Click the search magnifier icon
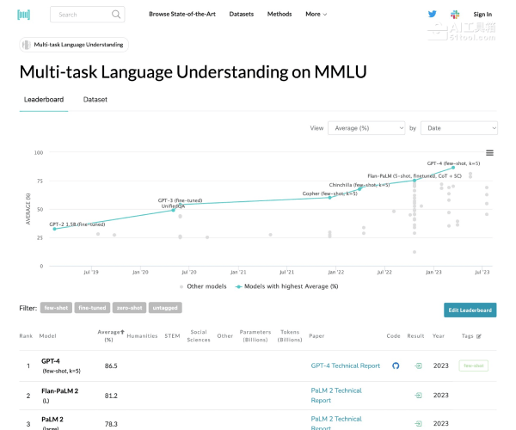 (x=116, y=15)
